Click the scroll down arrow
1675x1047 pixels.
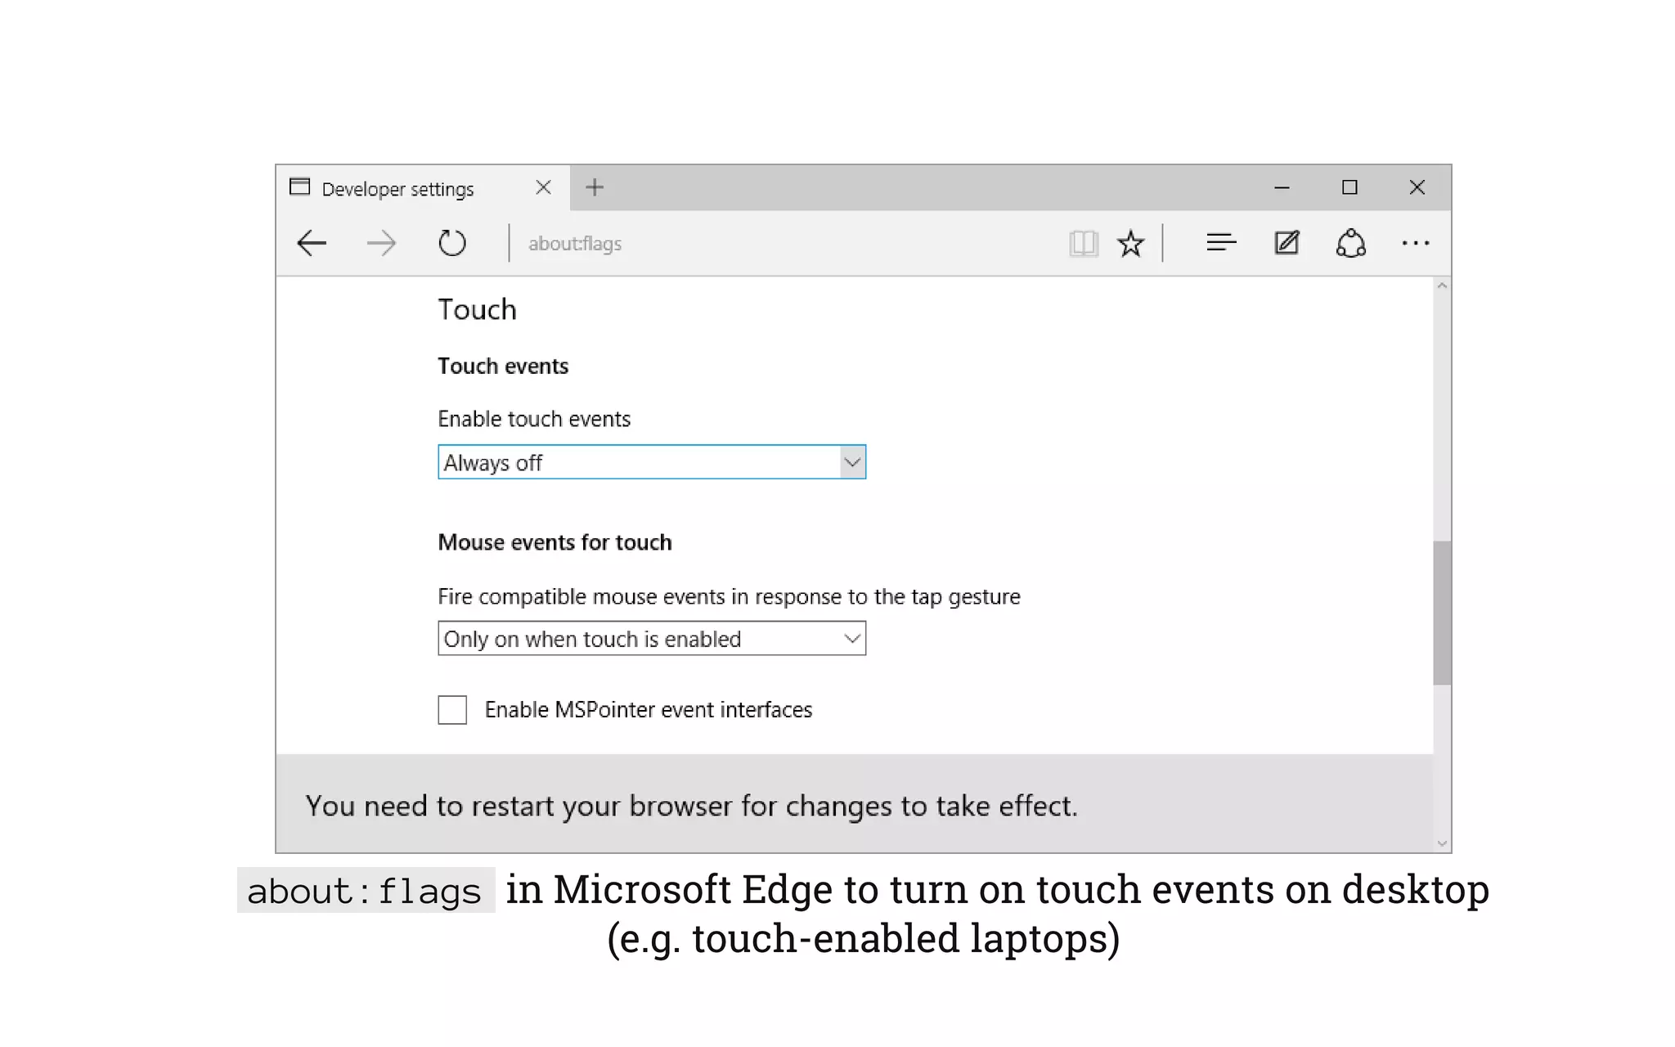pos(1442,843)
